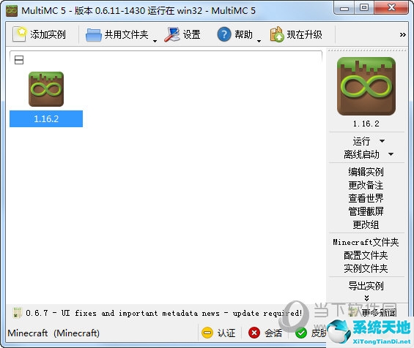The width and height of the screenshot is (414, 348).
Task: Minimize the MultiMC window
Action: click(344, 8)
